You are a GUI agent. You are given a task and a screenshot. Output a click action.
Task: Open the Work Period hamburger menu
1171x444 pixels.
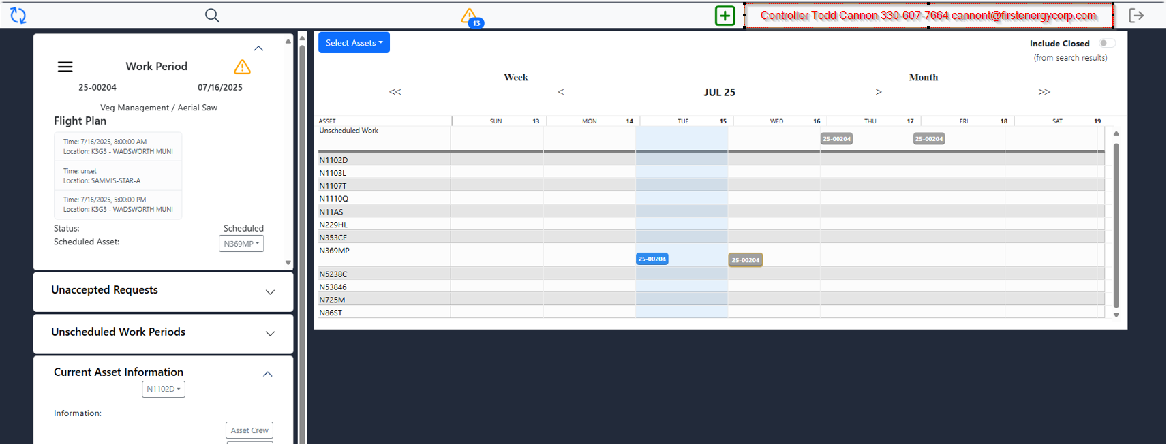[65, 67]
